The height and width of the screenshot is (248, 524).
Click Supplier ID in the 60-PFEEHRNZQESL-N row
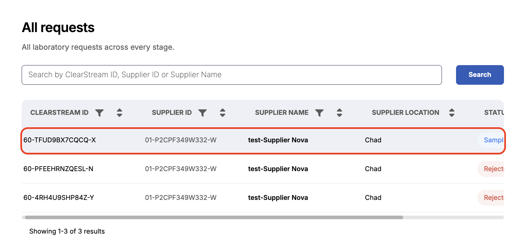[x=181, y=169]
